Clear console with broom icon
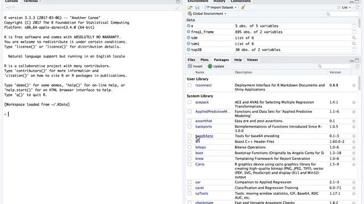 point(177,7)
